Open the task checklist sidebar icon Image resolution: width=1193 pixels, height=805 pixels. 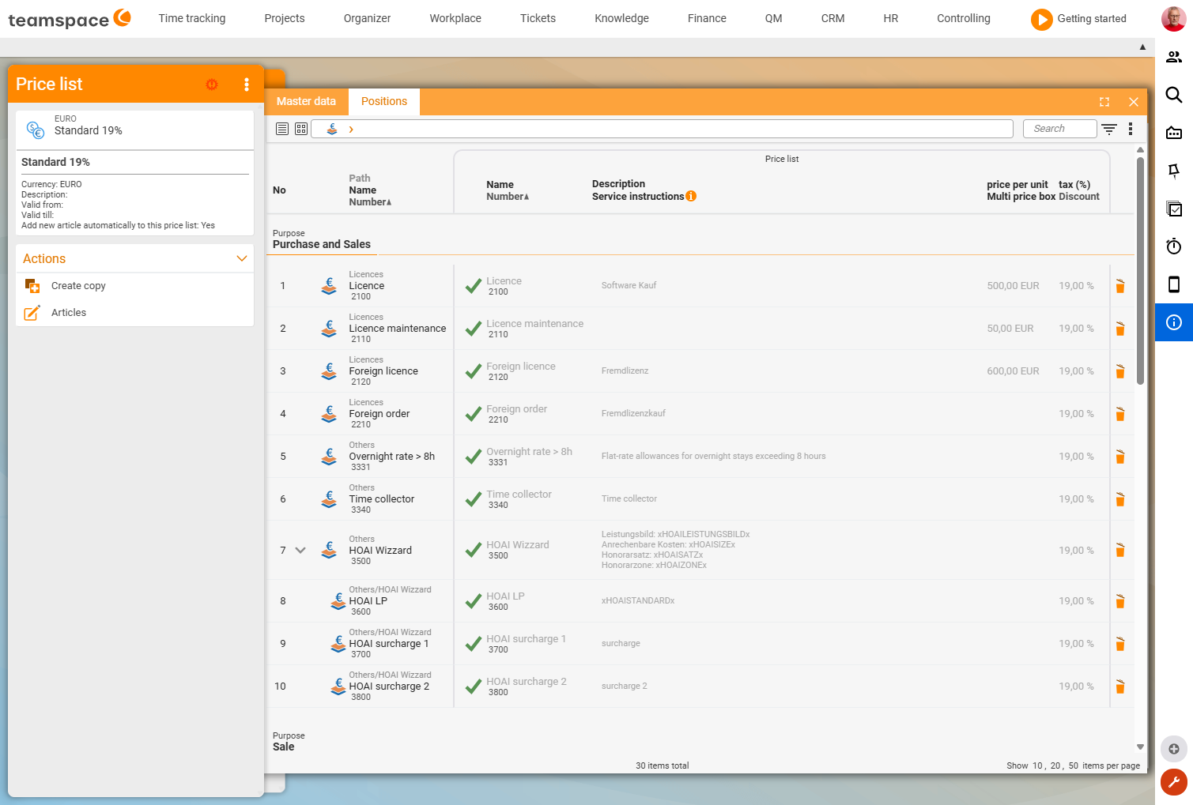pyautogui.click(x=1174, y=209)
